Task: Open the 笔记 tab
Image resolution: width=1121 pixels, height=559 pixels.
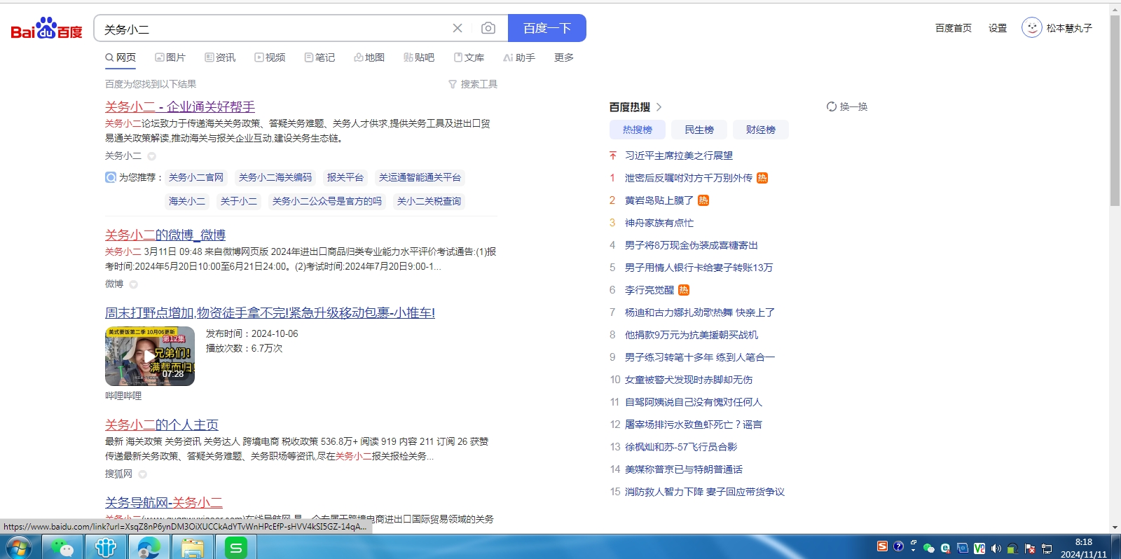Action: (x=319, y=57)
